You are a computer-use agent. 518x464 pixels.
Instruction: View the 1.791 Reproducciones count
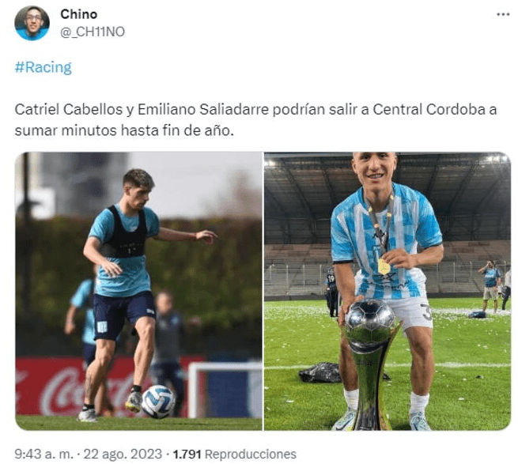pos(235,454)
